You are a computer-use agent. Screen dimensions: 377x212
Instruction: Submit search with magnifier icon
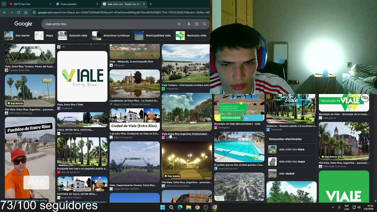click(204, 24)
